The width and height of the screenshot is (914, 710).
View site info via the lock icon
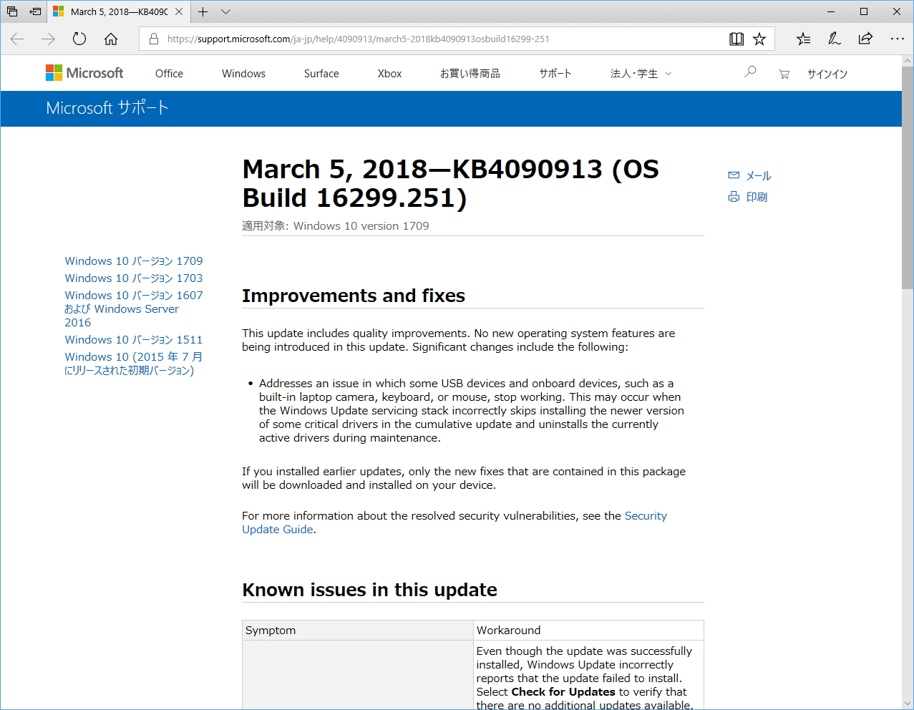pyautogui.click(x=153, y=40)
